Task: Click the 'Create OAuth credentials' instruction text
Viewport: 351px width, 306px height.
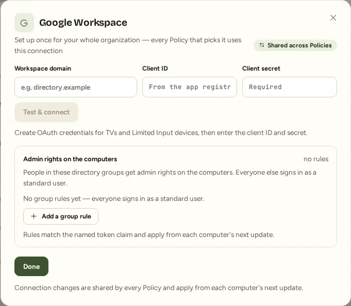Action: click(x=161, y=132)
